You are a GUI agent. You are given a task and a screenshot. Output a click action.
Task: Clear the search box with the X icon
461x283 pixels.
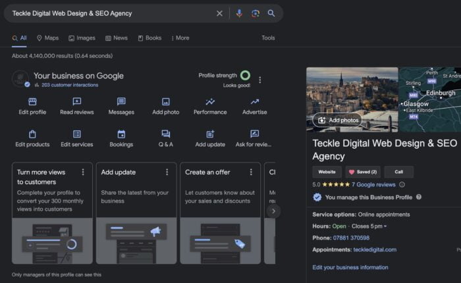click(219, 14)
